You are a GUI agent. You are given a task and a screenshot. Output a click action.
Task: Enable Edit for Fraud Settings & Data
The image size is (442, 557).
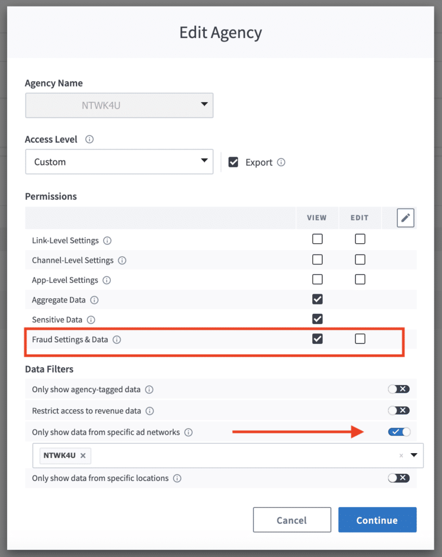coord(360,339)
